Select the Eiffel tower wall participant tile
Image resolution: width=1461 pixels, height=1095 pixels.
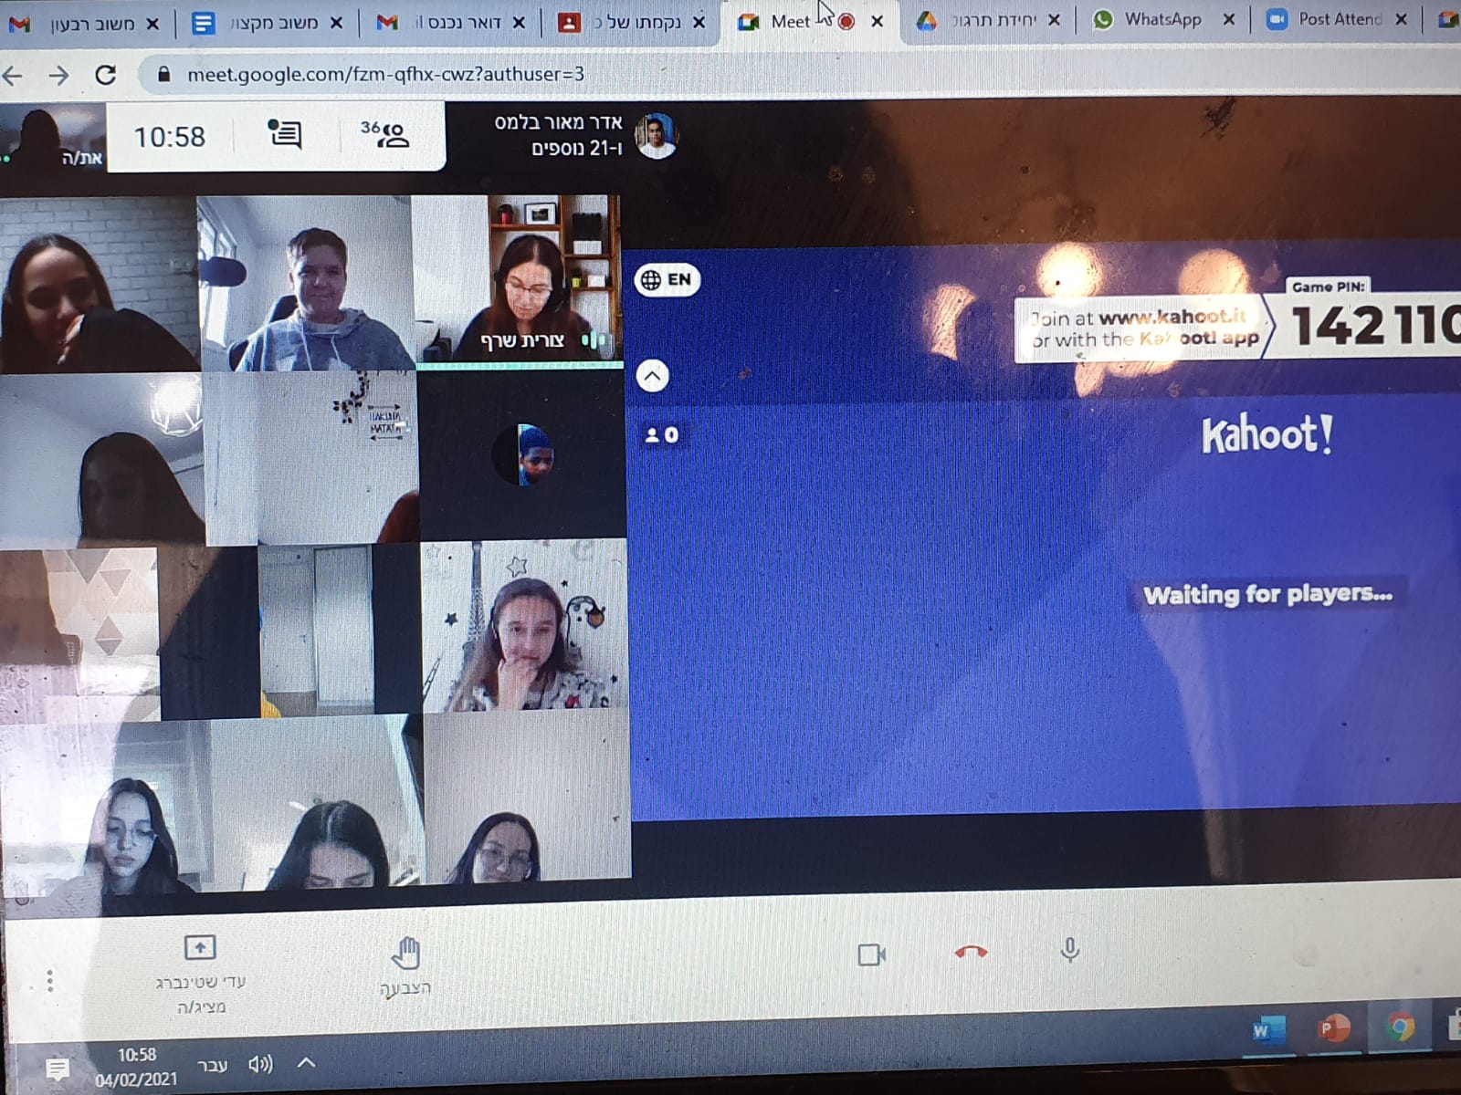click(525, 626)
